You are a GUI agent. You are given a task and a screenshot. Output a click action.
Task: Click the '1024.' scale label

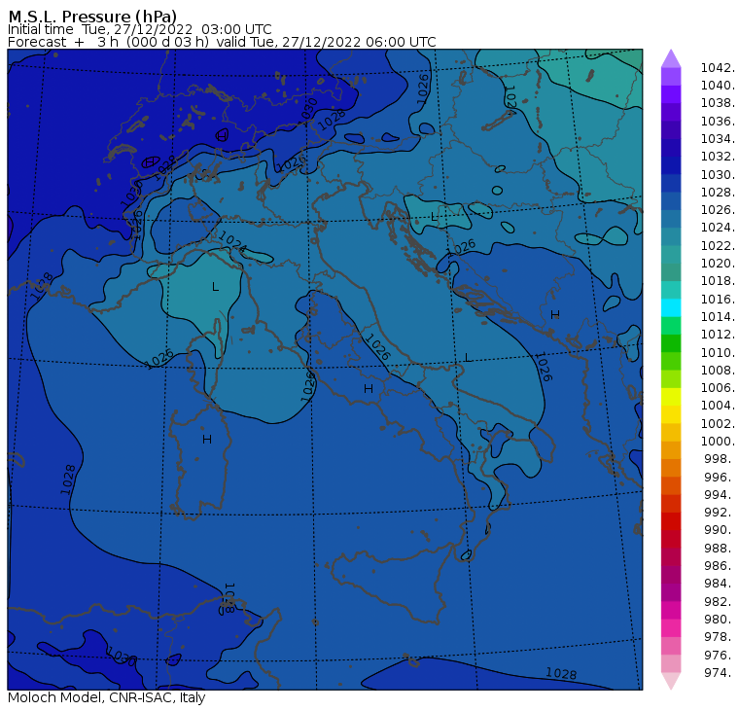tap(718, 228)
